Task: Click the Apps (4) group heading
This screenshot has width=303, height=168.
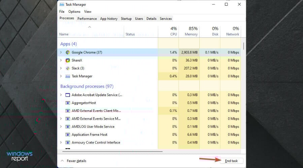Action: pos(68,44)
